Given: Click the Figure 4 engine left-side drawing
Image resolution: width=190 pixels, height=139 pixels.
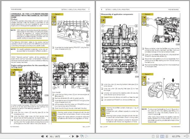Looking at the screenshot, I should pyautogui.click(x=71, y=76).
